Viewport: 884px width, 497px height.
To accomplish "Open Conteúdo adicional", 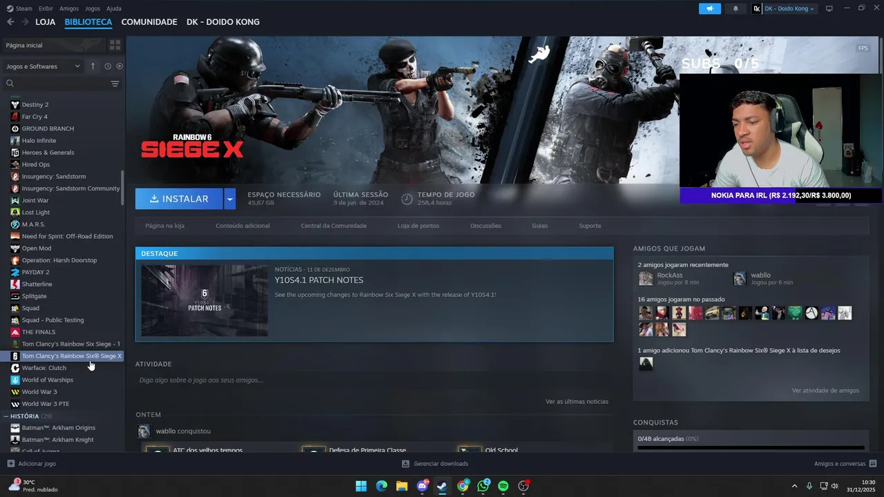I will click(242, 226).
